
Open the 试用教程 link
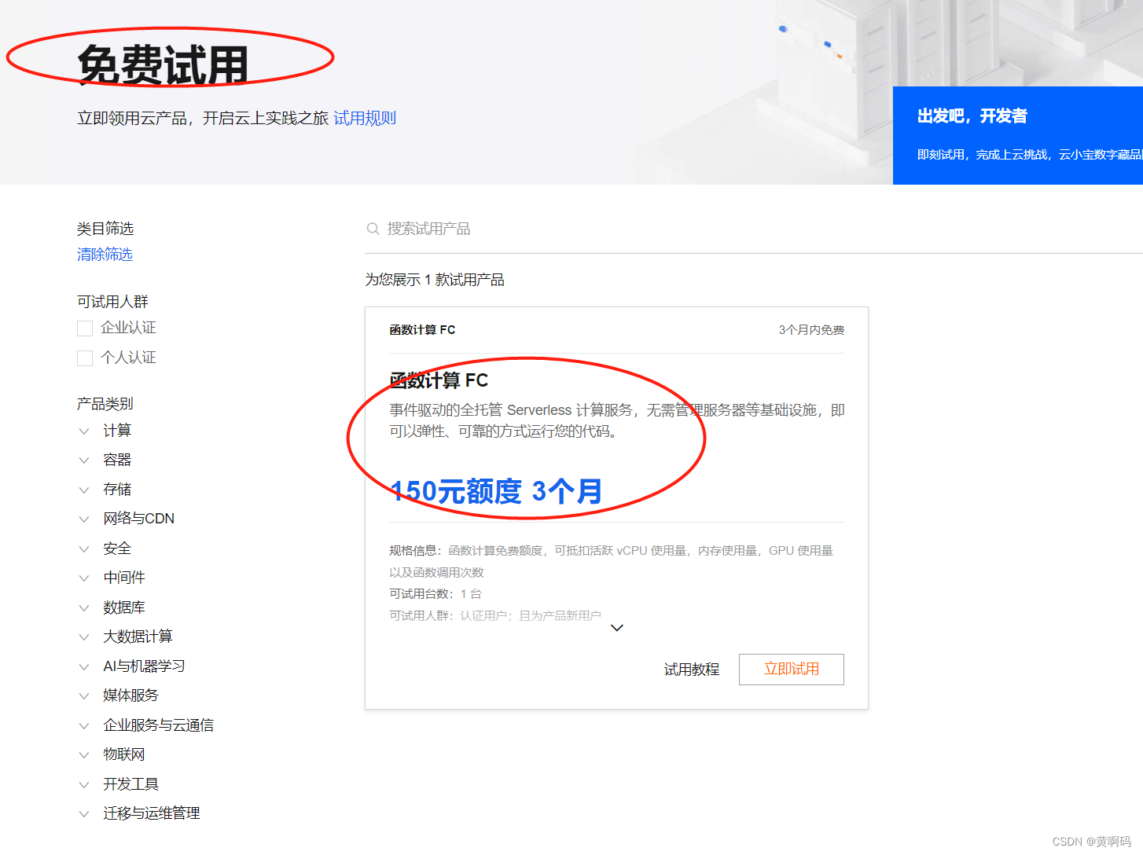[x=692, y=670]
